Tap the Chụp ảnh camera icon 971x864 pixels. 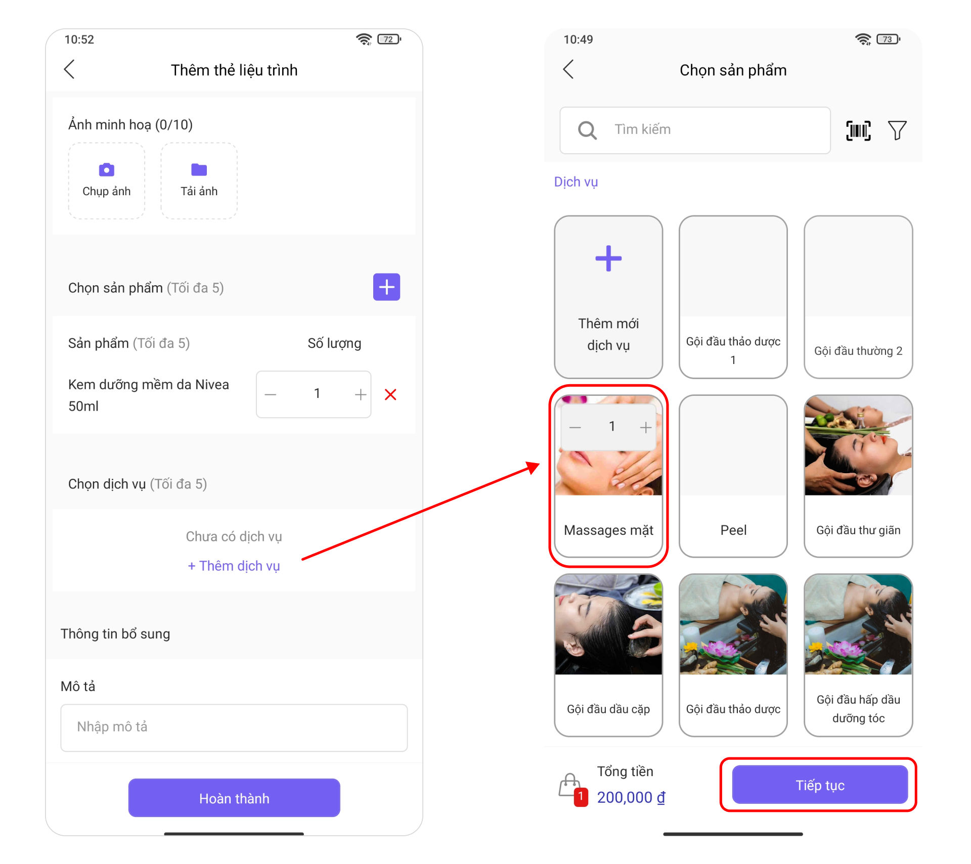click(106, 170)
